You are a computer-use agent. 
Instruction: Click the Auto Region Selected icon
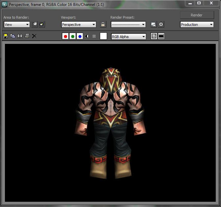tap(42, 24)
